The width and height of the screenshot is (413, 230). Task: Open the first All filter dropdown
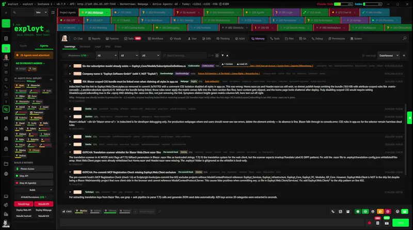107,55
